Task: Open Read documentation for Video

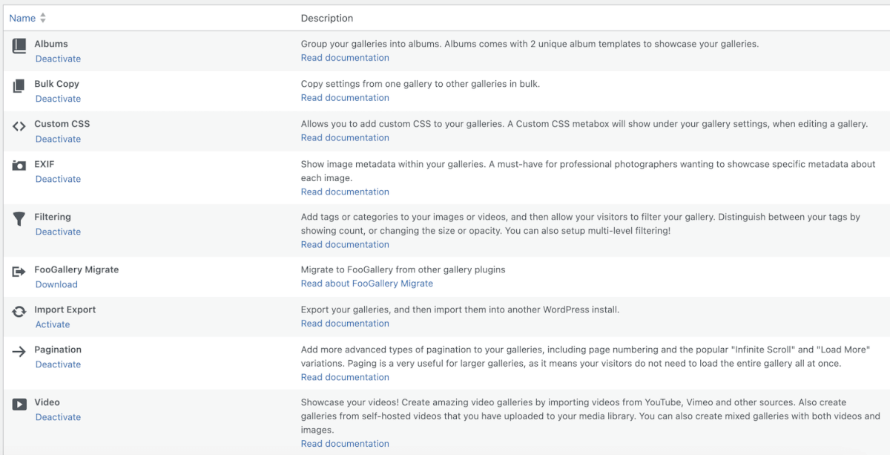Action: [x=345, y=444]
